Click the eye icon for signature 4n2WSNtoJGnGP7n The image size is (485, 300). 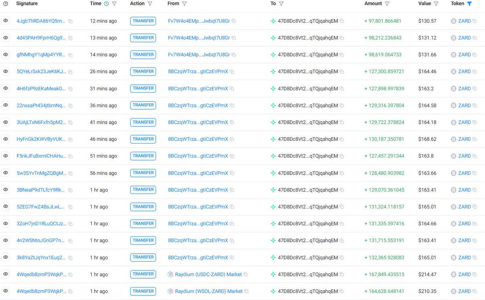point(6,240)
